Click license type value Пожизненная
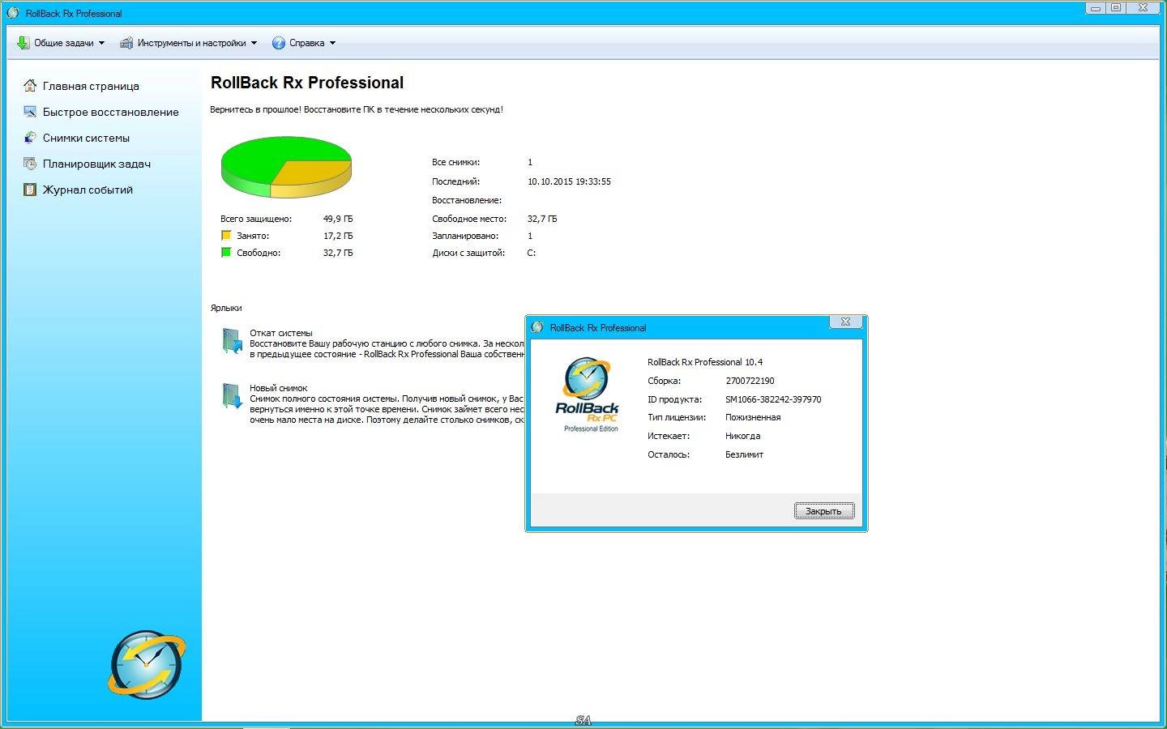The width and height of the screenshot is (1167, 729). click(753, 418)
